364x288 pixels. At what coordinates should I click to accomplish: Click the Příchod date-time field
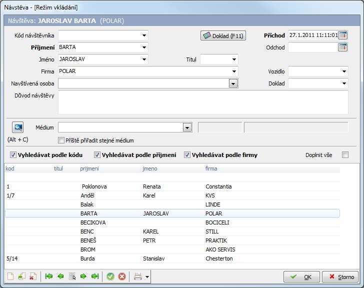tap(313, 35)
